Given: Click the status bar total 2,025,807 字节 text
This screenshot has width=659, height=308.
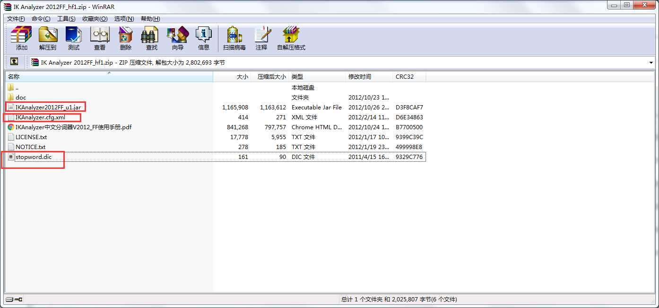Looking at the screenshot, I should 399,300.
